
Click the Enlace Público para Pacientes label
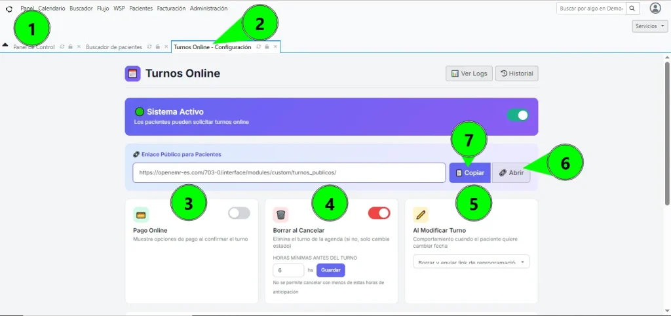182,155
